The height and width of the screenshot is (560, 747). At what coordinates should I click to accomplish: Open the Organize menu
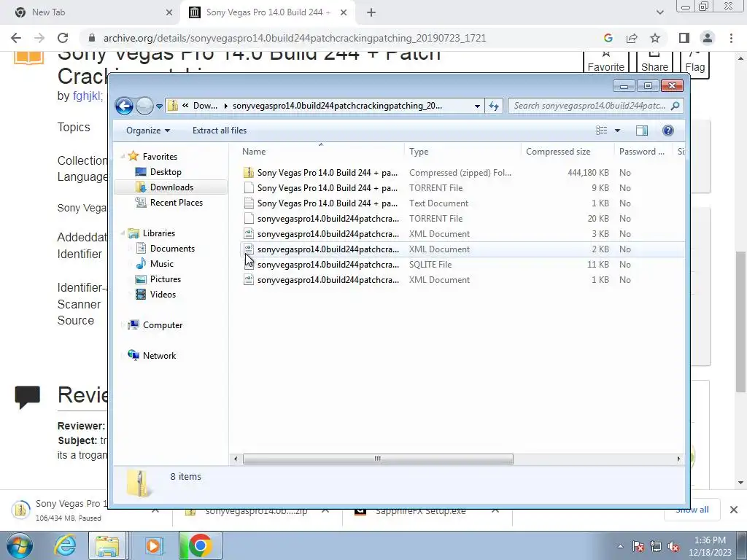(x=147, y=131)
